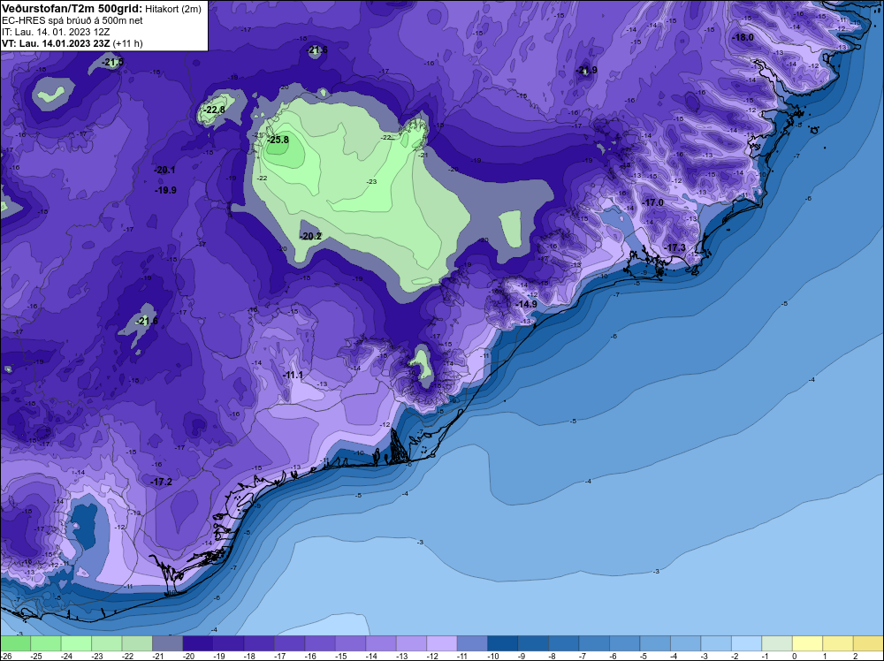The image size is (884, 661).
Task: Click the -25.8 temperature label on the glacier
Action: [278, 140]
